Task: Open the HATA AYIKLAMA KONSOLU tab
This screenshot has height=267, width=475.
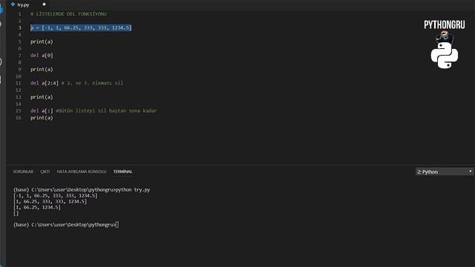Action: point(82,171)
